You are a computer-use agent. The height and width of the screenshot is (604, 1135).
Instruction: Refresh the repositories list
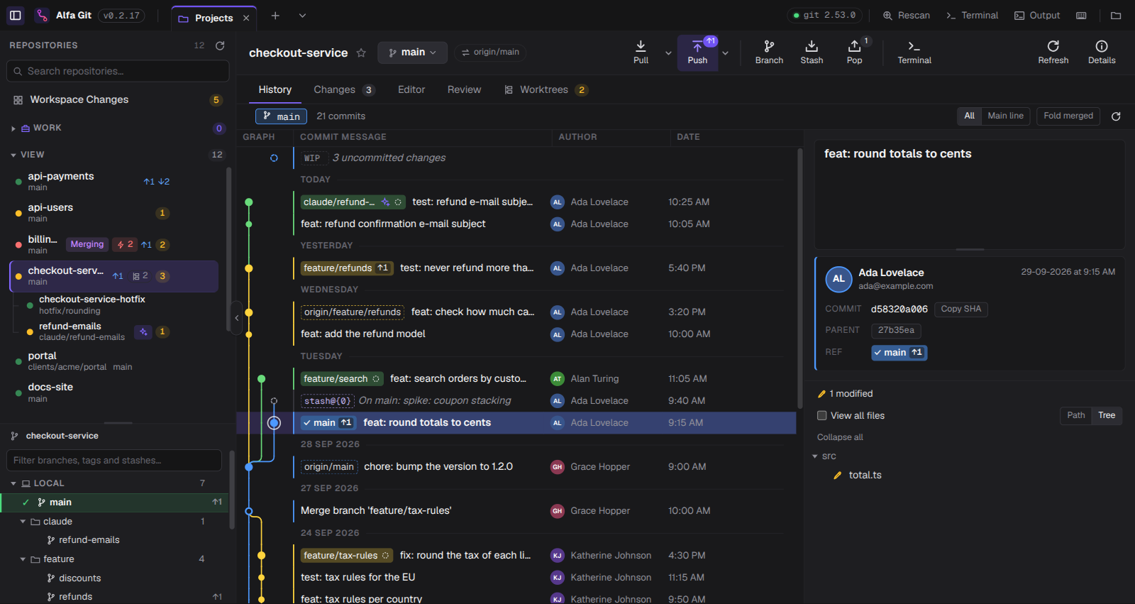click(x=220, y=45)
